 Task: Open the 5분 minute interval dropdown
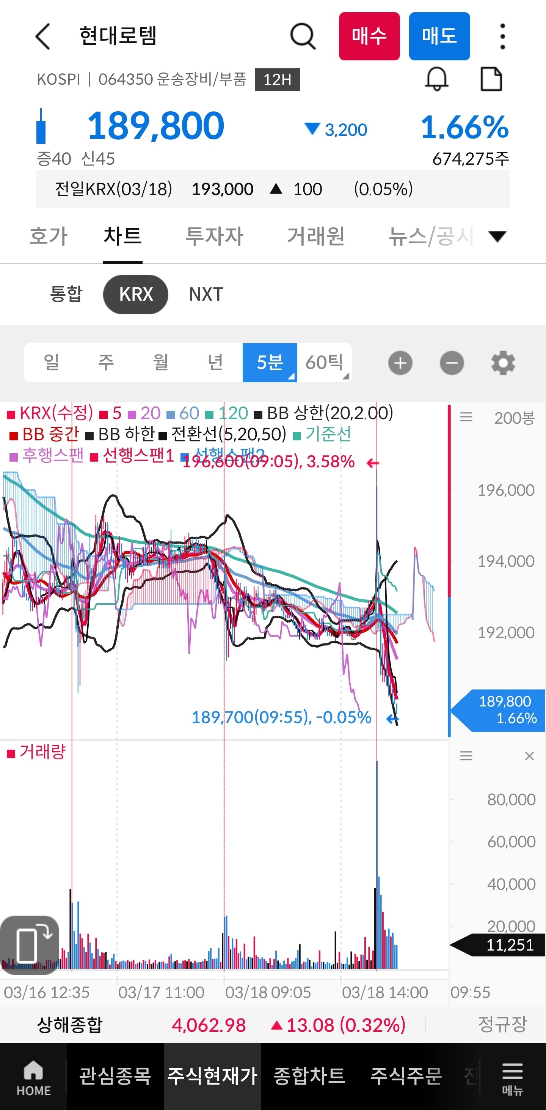point(270,363)
